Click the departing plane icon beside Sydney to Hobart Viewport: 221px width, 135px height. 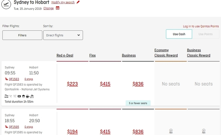pyautogui.click(x=6, y=4)
